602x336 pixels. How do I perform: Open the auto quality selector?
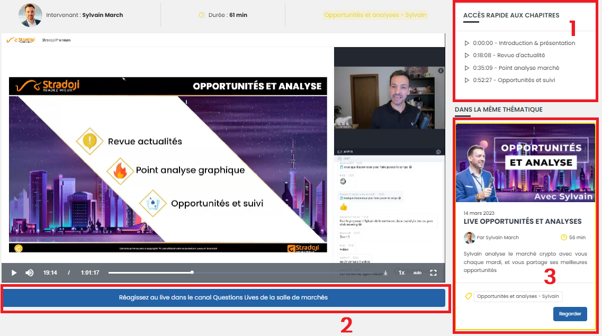point(417,273)
